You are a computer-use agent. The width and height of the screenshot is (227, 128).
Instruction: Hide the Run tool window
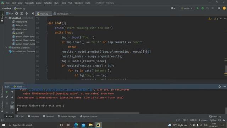(225, 86)
